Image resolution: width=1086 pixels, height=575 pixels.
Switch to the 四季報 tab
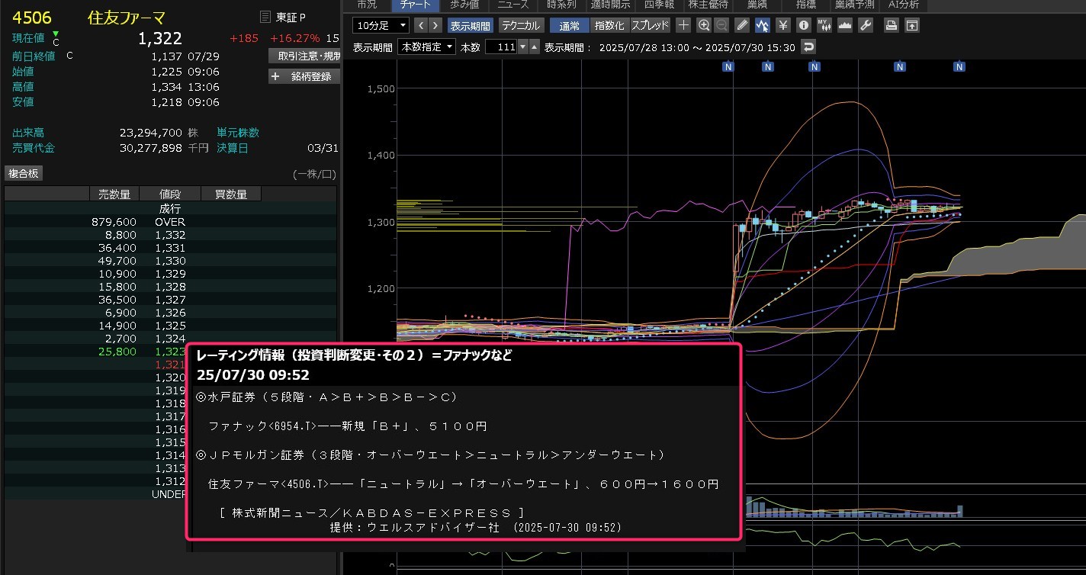coord(660,5)
